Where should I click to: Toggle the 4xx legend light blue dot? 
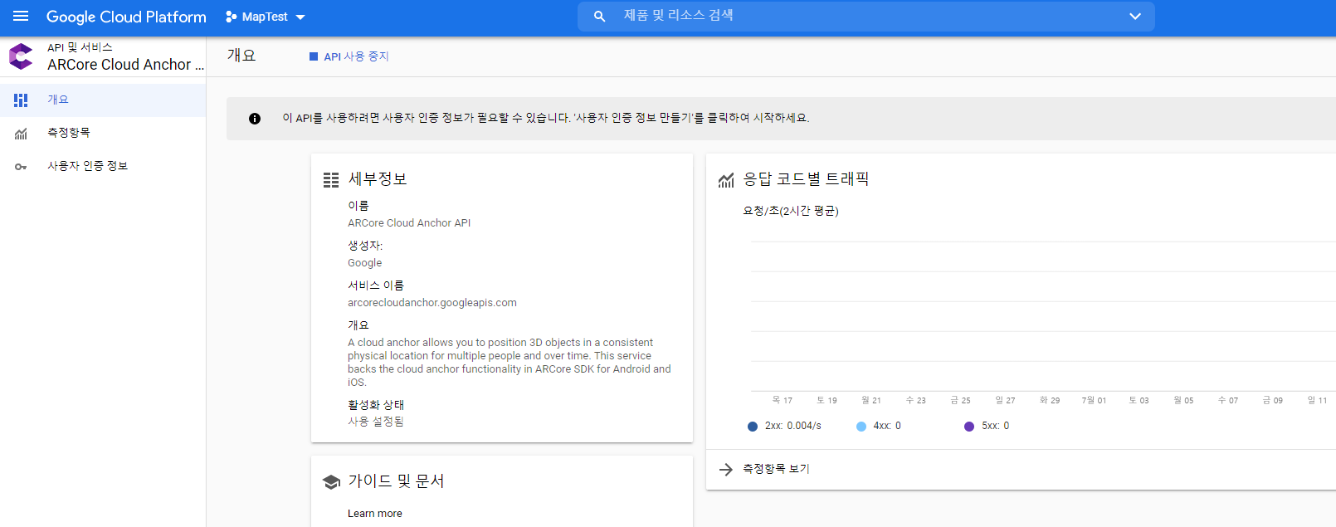pos(861,427)
